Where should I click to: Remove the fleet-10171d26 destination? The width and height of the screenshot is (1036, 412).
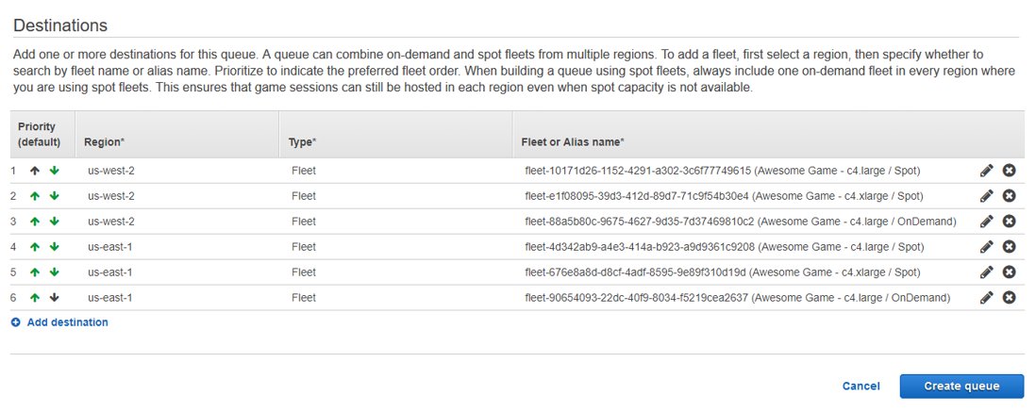(x=1009, y=171)
